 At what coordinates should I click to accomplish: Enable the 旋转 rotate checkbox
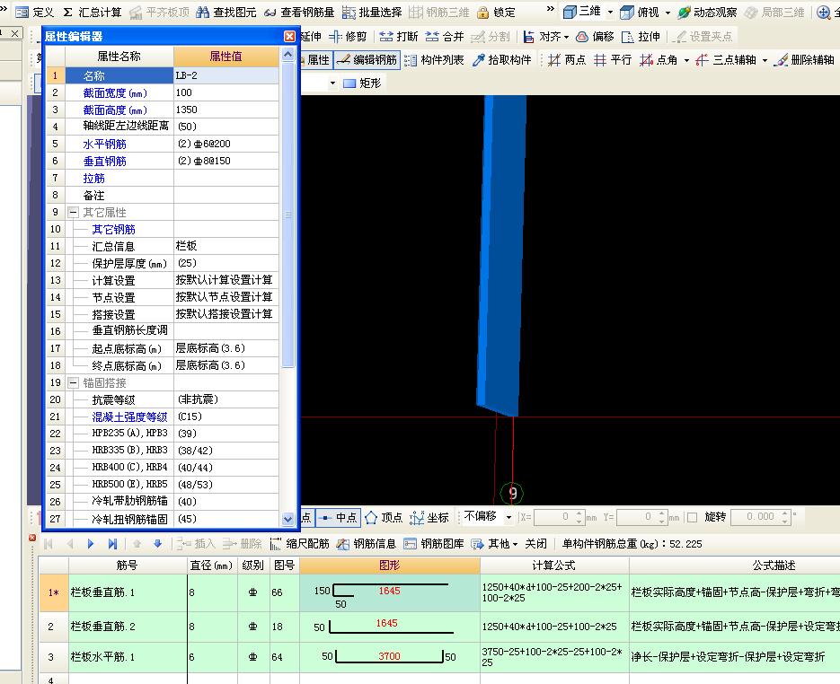tap(692, 518)
